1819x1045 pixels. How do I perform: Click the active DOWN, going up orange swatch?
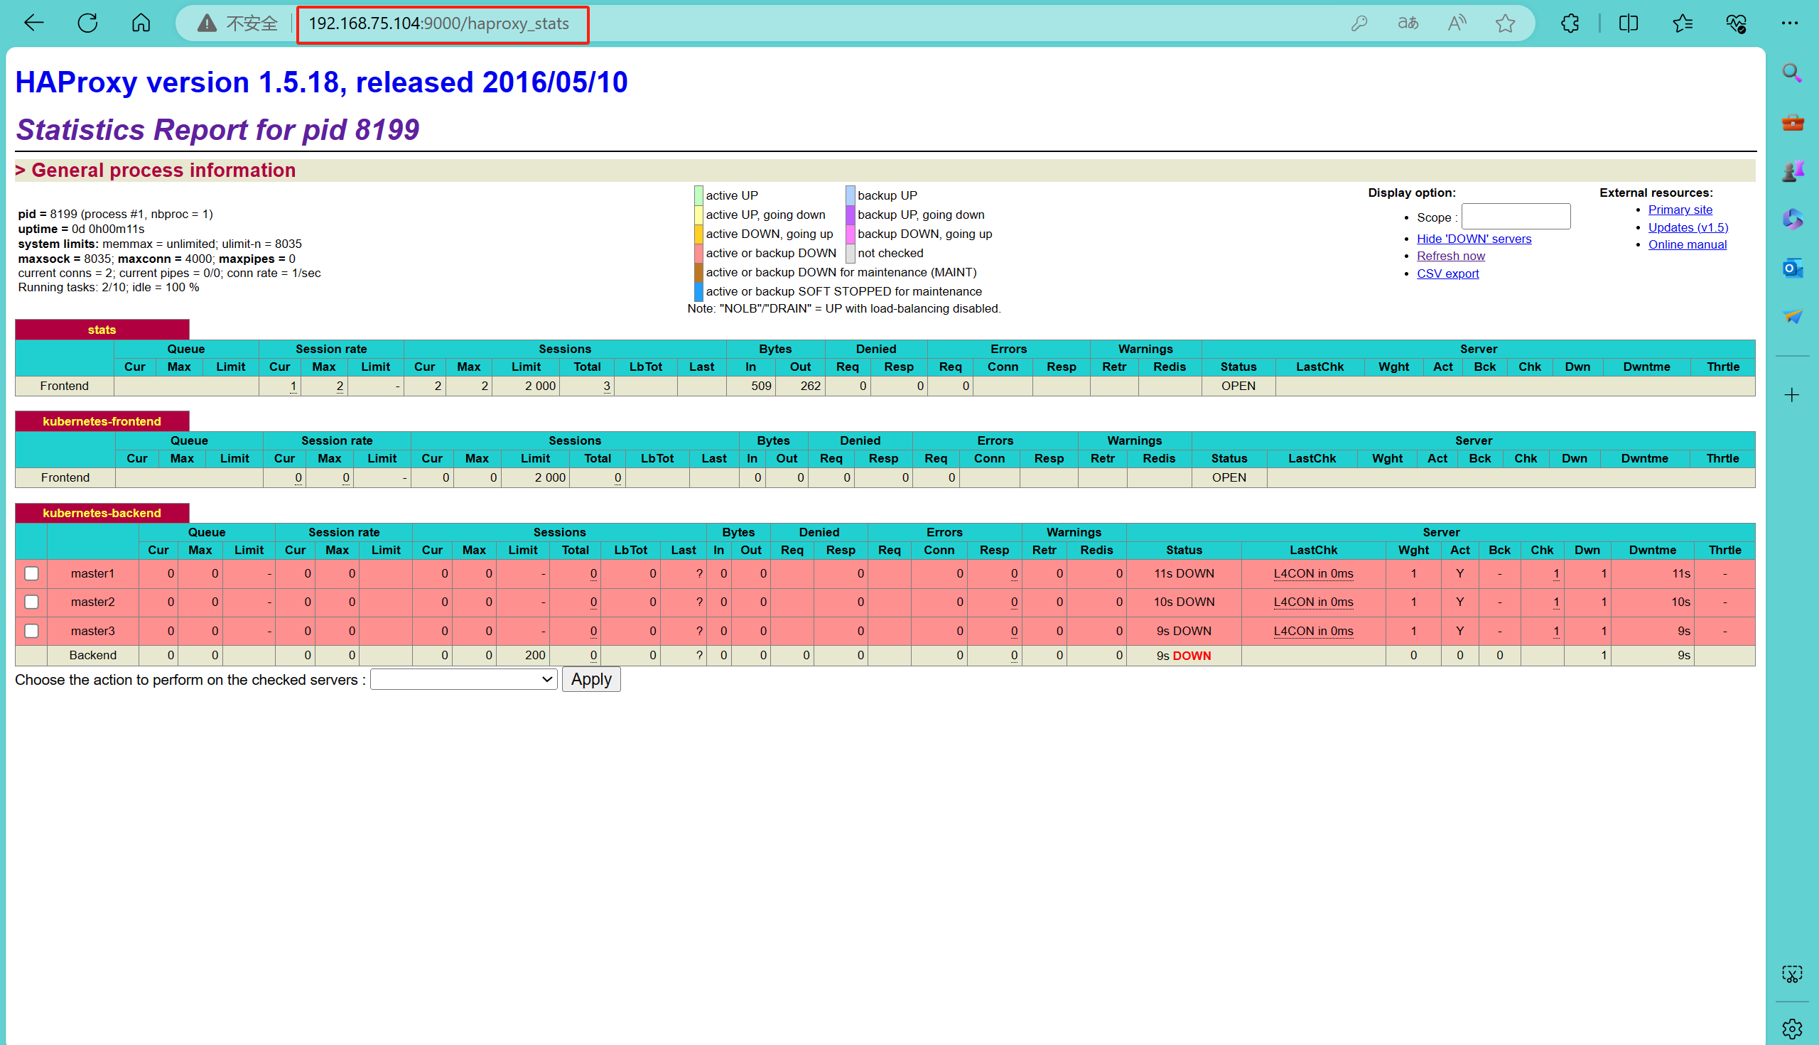(698, 234)
